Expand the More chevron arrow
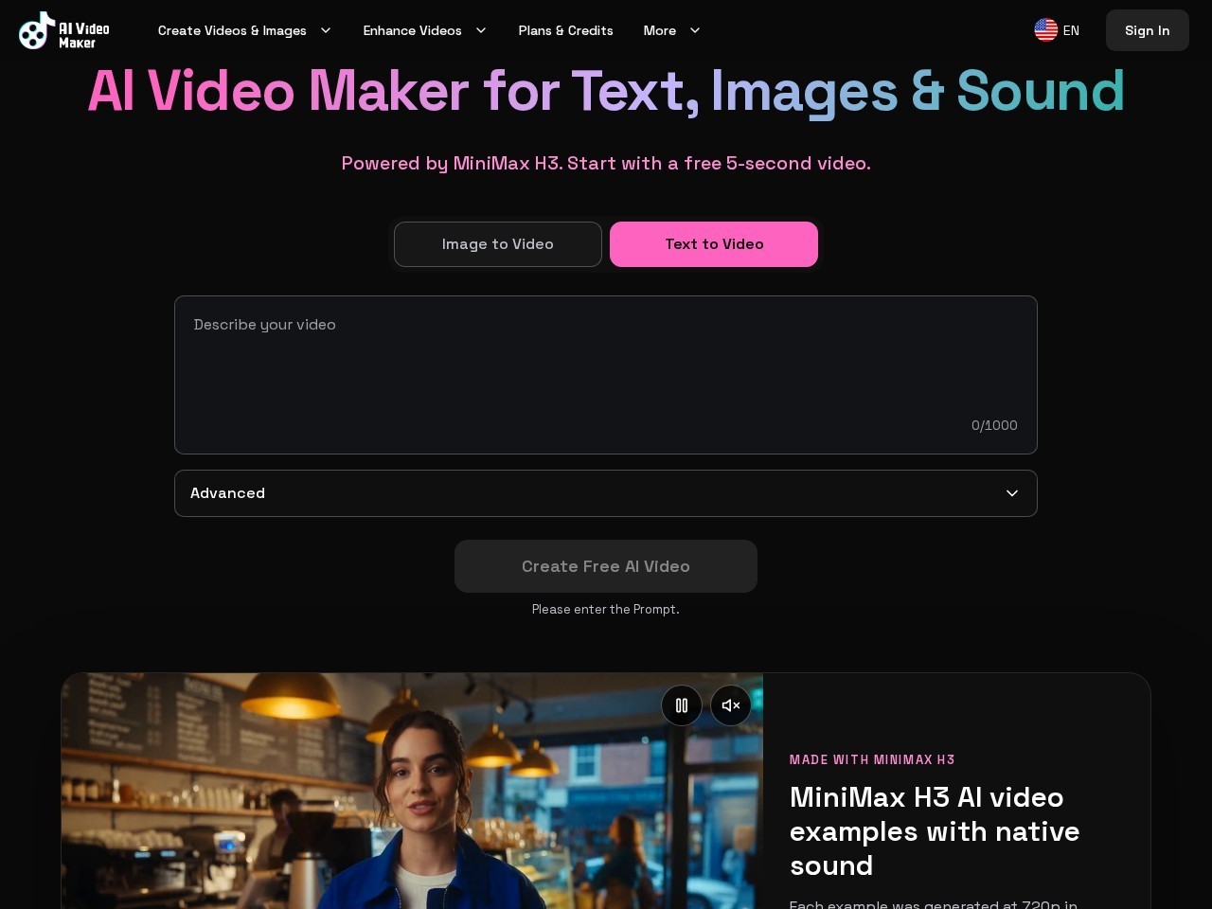This screenshot has width=1212, height=909. point(695,30)
